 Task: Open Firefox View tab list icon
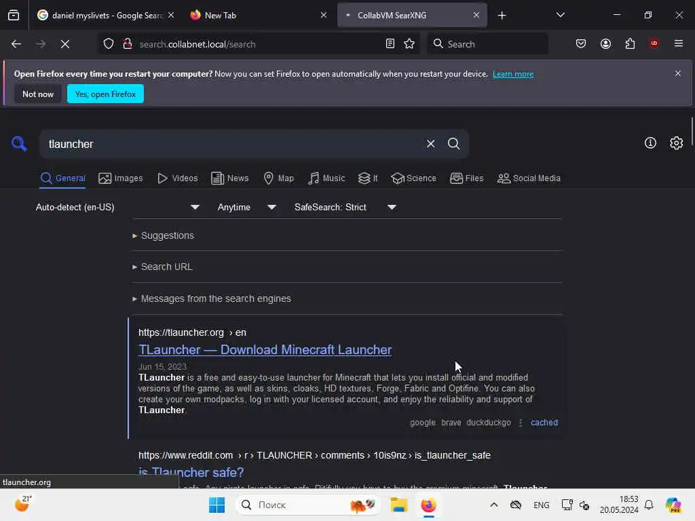click(14, 15)
